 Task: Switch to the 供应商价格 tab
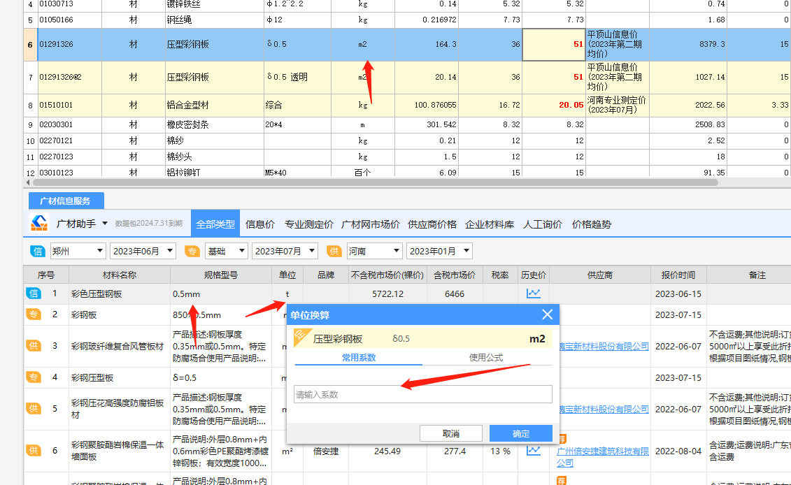432,224
